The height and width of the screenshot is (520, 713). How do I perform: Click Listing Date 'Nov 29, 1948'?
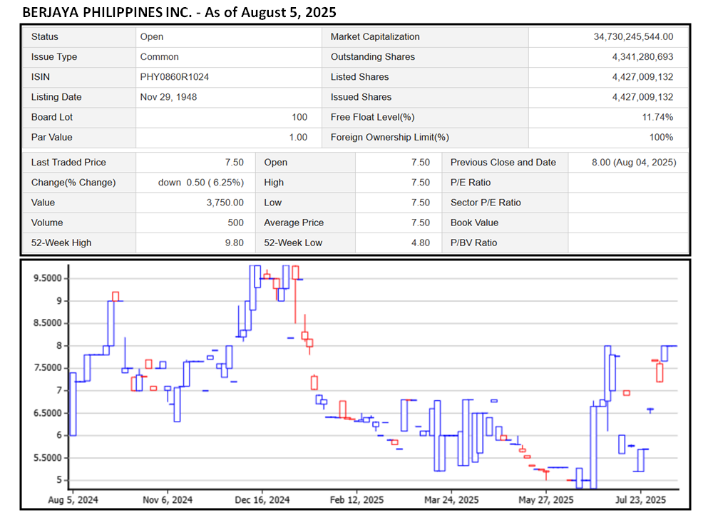[x=168, y=97]
